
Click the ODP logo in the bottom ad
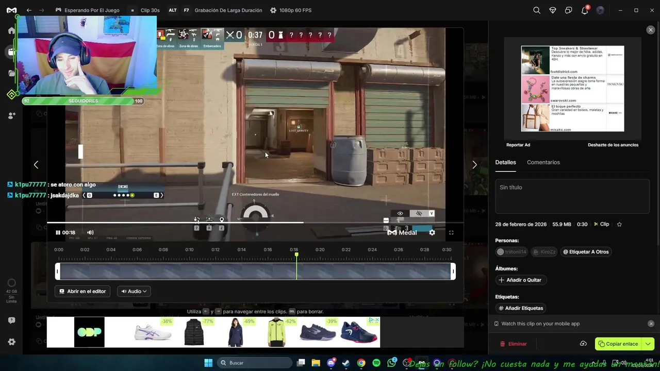tap(89, 332)
